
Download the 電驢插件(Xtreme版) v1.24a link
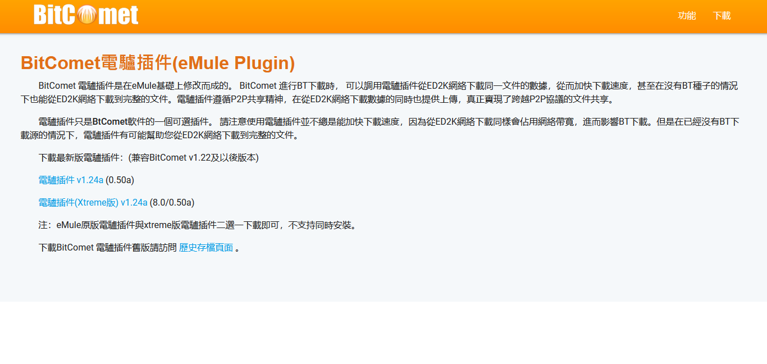[93, 203]
